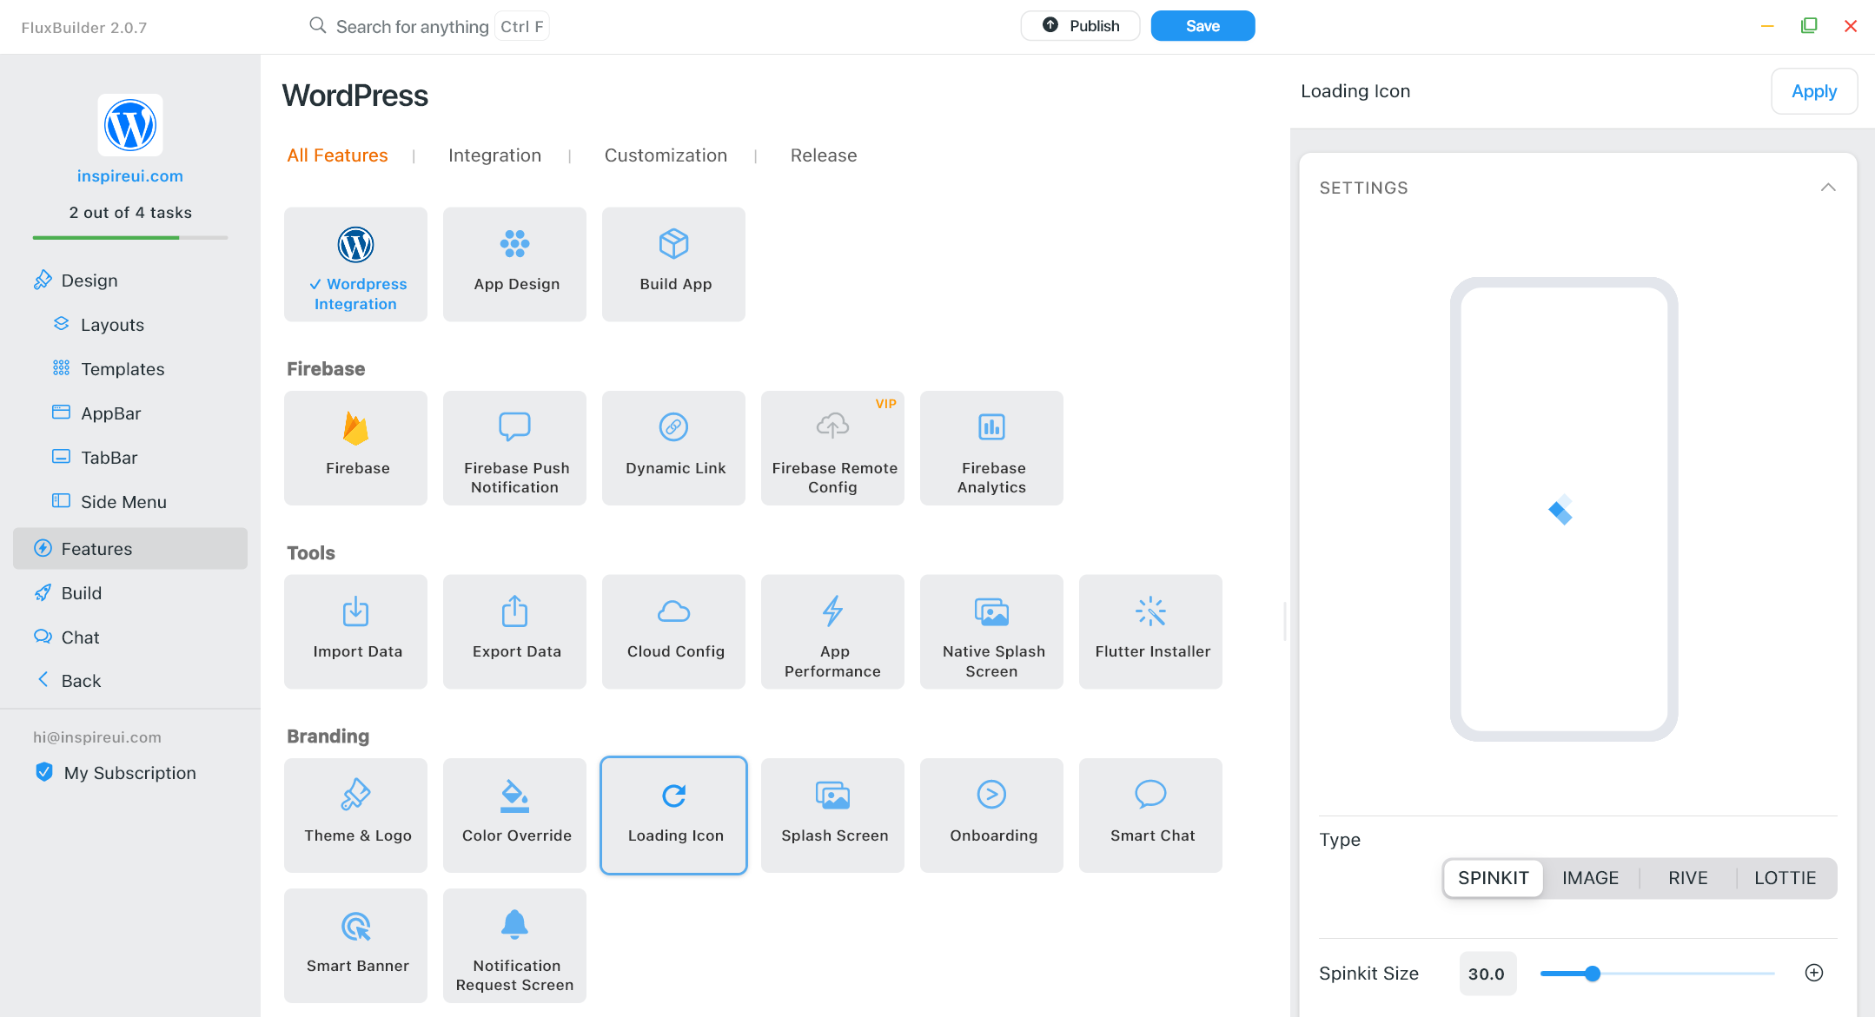Viewport: 1875px width, 1017px height.
Task: Select RIVE loading icon type
Action: (1687, 878)
